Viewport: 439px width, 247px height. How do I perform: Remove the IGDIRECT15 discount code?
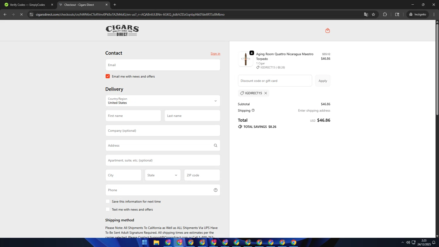(x=266, y=93)
